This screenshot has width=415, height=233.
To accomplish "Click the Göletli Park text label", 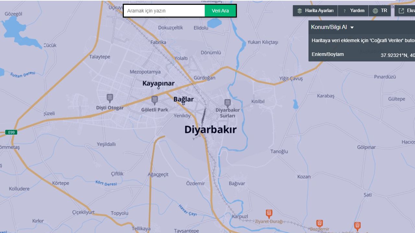I will click(x=155, y=110).
